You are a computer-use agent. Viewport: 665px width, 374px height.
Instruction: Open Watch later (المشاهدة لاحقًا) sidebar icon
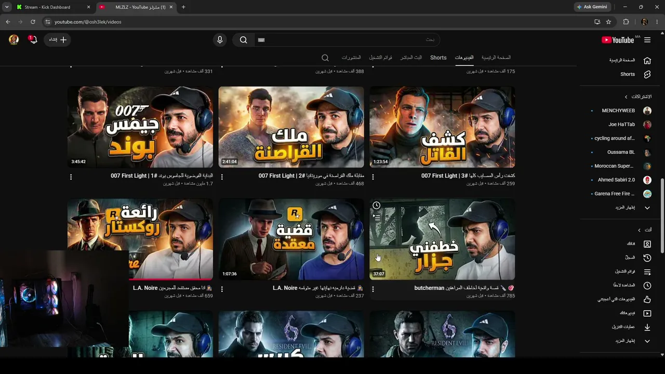647,286
